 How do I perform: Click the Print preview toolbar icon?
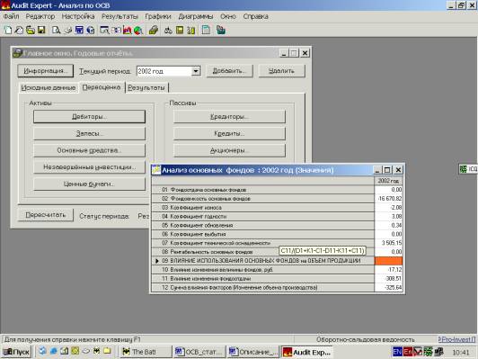point(57,30)
